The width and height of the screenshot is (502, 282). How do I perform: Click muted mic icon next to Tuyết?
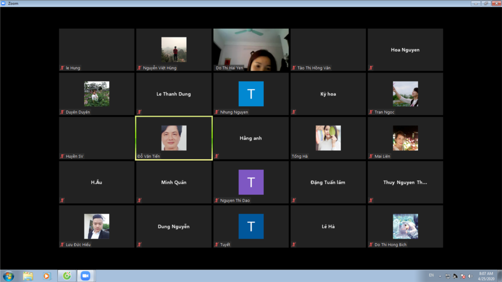pyautogui.click(x=217, y=244)
